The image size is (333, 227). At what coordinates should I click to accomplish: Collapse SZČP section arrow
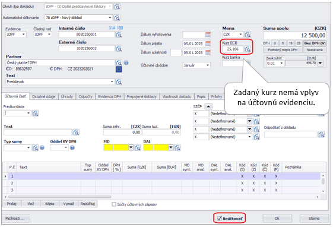208,106
